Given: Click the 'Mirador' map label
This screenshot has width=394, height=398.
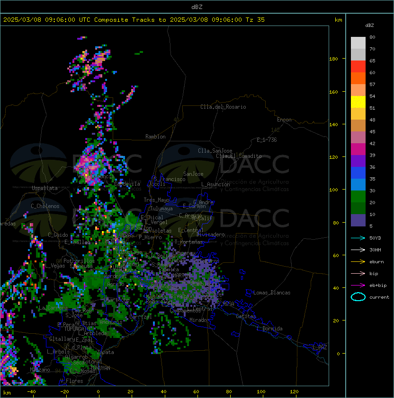Looking at the screenshot, I should click(x=199, y=320).
